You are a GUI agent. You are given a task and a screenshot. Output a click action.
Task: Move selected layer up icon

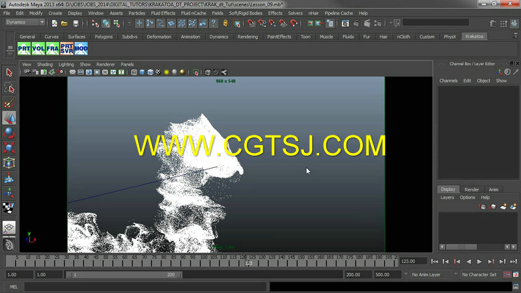pyautogui.click(x=483, y=206)
